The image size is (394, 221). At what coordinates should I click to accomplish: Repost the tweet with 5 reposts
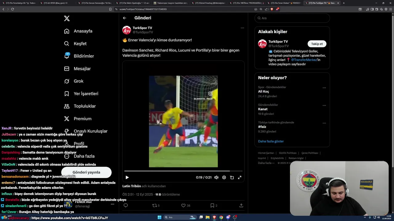pos(156,206)
